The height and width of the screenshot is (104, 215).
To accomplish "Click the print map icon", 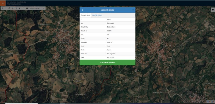I will point(27,8).
